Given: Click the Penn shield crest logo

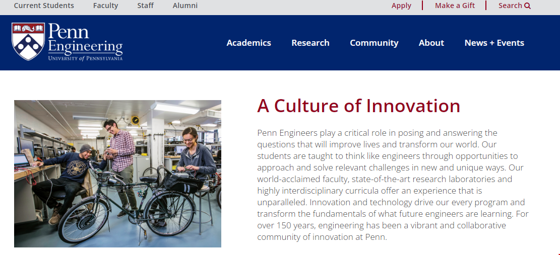Looking at the screenshot, I should point(28,42).
